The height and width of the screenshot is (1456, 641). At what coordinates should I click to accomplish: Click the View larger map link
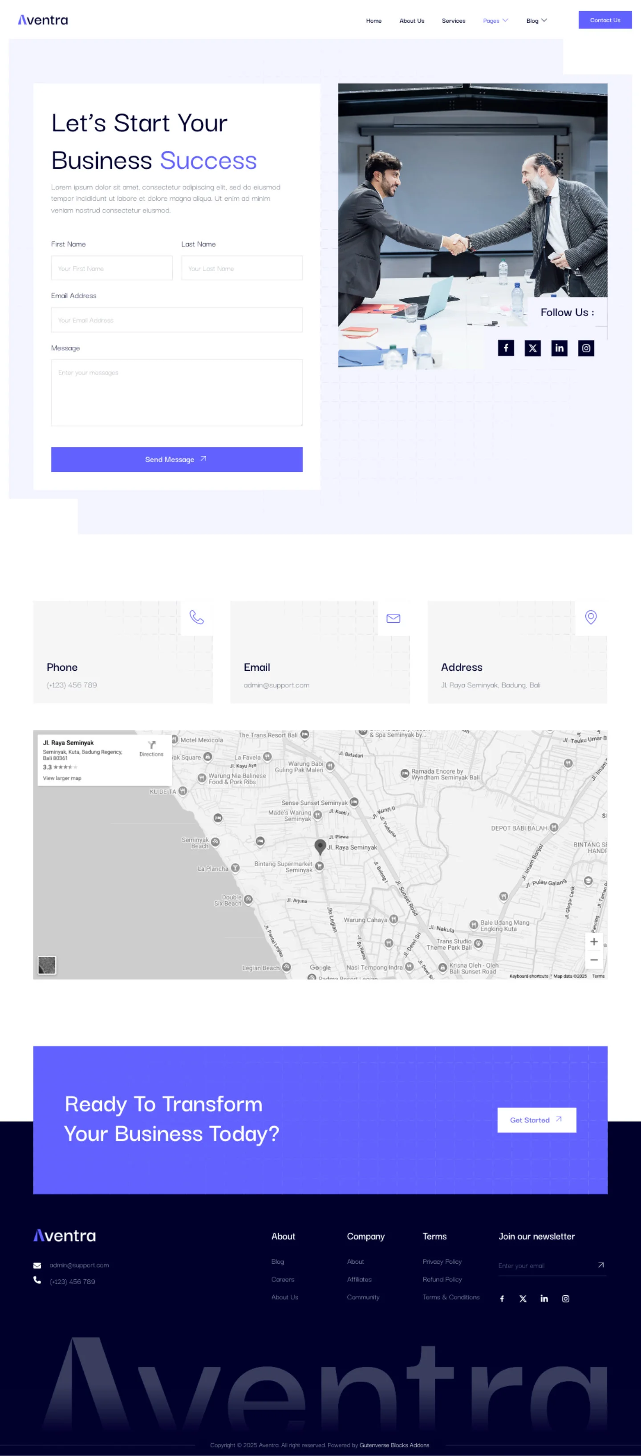pyautogui.click(x=62, y=779)
